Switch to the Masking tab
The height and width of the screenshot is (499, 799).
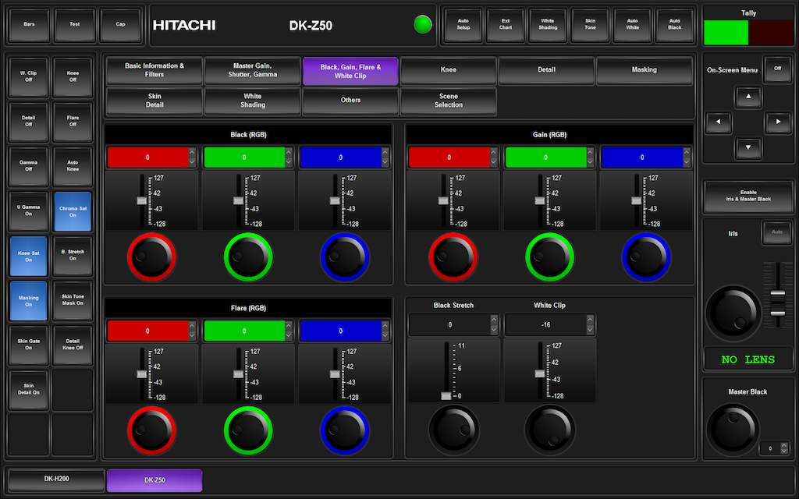[x=644, y=69]
